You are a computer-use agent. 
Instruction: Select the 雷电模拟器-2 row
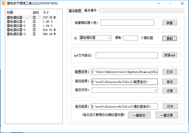pos(31,26)
